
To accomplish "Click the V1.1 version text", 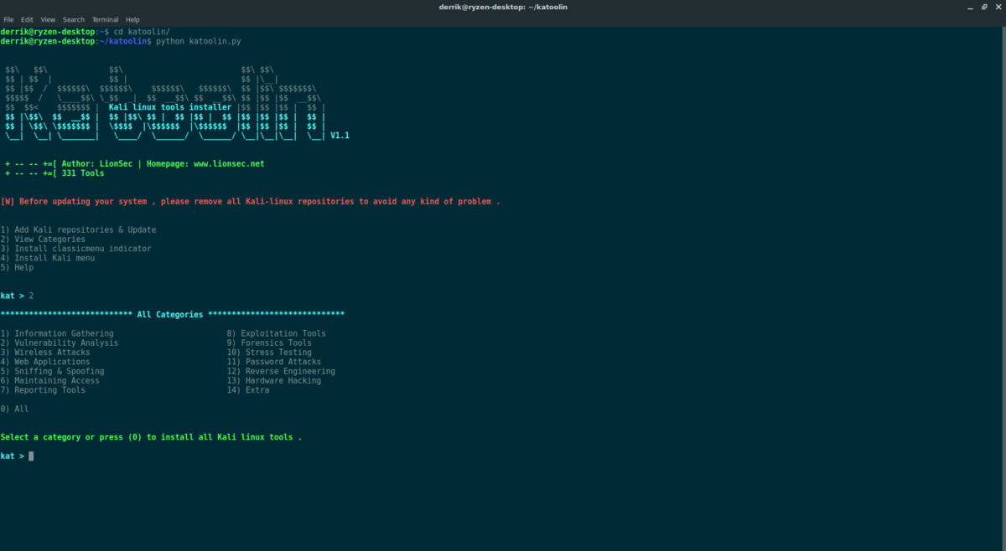I will pos(340,136).
